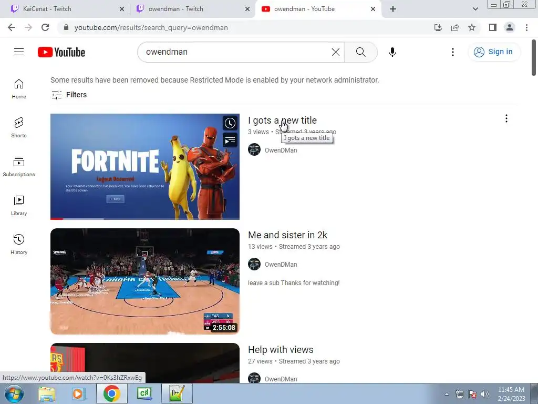This screenshot has width=538, height=404.
Task: Add Fortnite video to Watch later
Action: [x=230, y=123]
